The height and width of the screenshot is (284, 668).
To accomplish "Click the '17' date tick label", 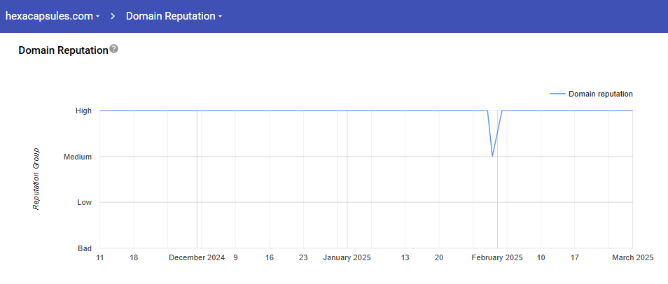I will (574, 258).
